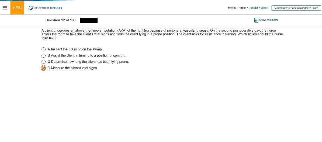Click the calculator icon
The image size is (322, 142).
[x=256, y=20]
